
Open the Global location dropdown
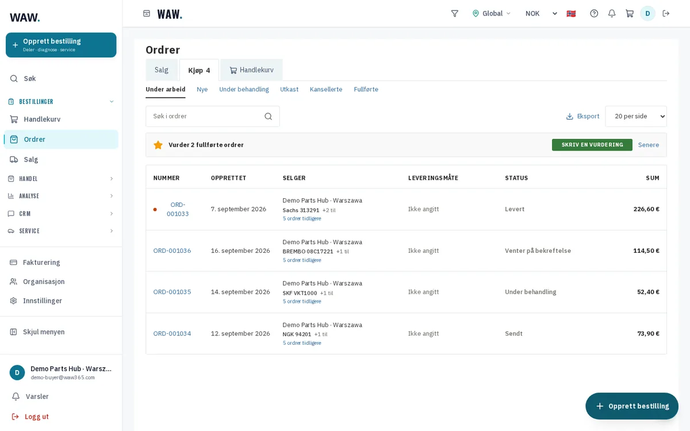tap(491, 13)
